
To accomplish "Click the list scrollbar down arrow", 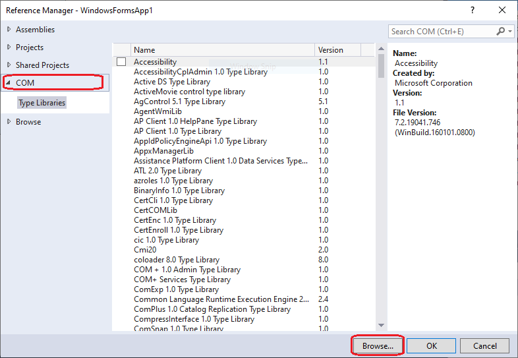I will click(x=381, y=326).
